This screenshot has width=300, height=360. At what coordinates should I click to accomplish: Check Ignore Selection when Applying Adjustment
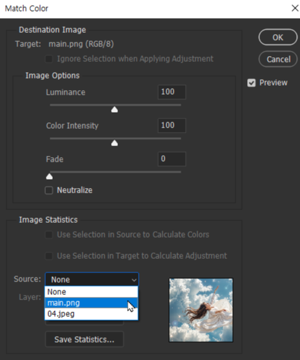(x=49, y=59)
